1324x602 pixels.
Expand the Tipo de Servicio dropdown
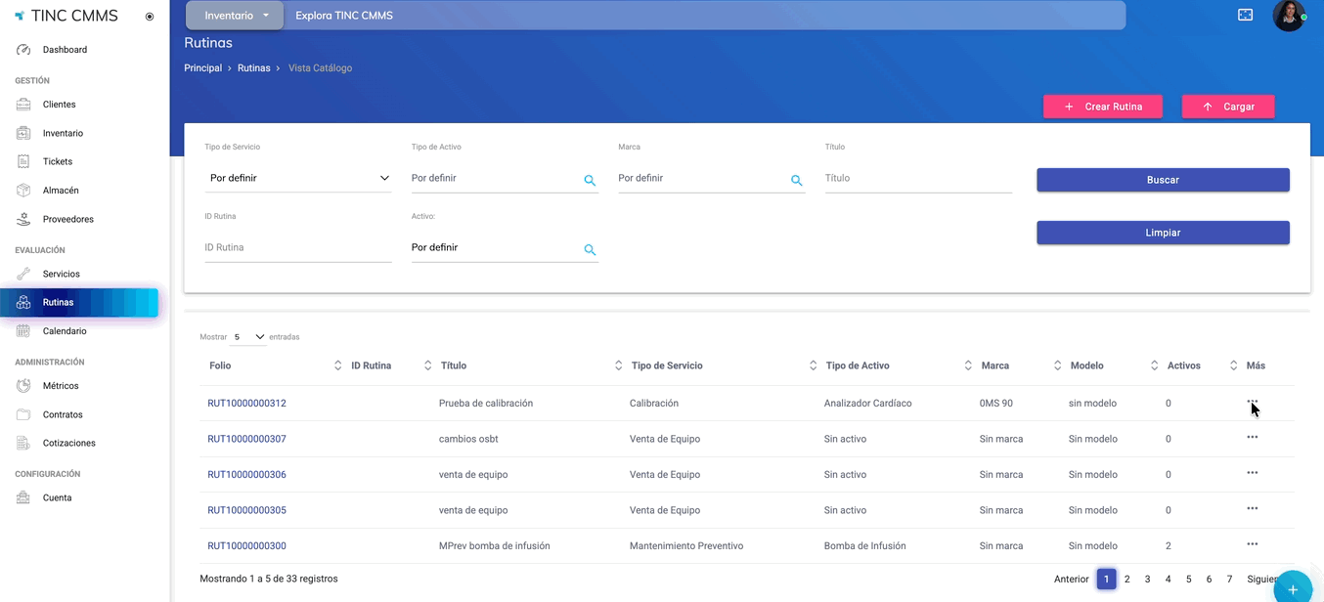point(297,179)
